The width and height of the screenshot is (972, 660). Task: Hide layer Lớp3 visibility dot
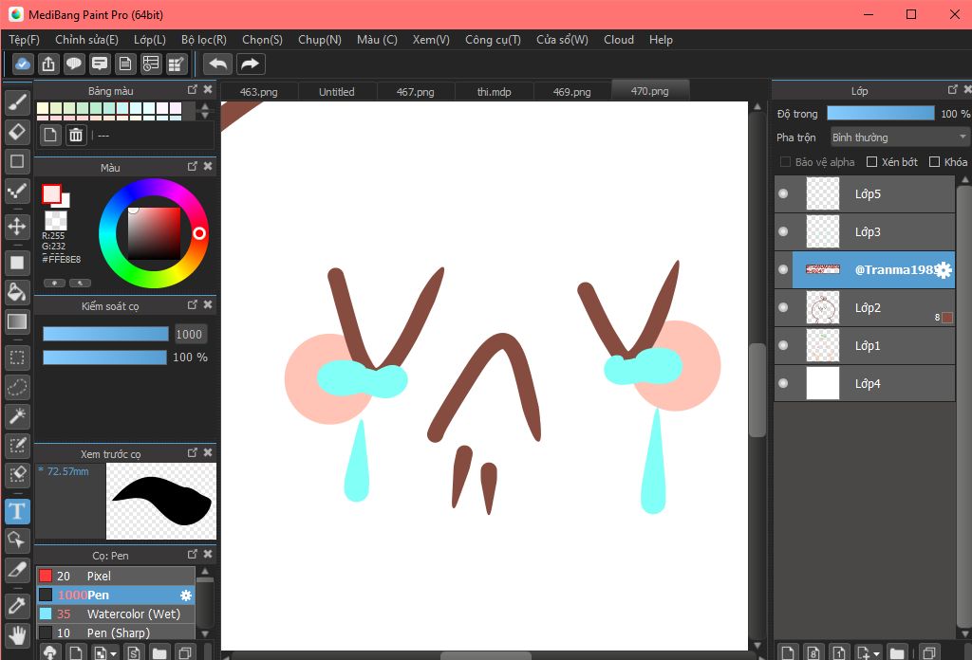click(783, 231)
